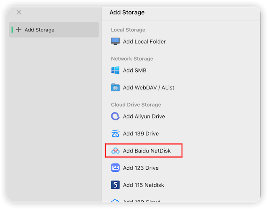This screenshot has height=209, width=268.
Task: Click the WebDAV globe folder icon
Action: click(x=116, y=87)
